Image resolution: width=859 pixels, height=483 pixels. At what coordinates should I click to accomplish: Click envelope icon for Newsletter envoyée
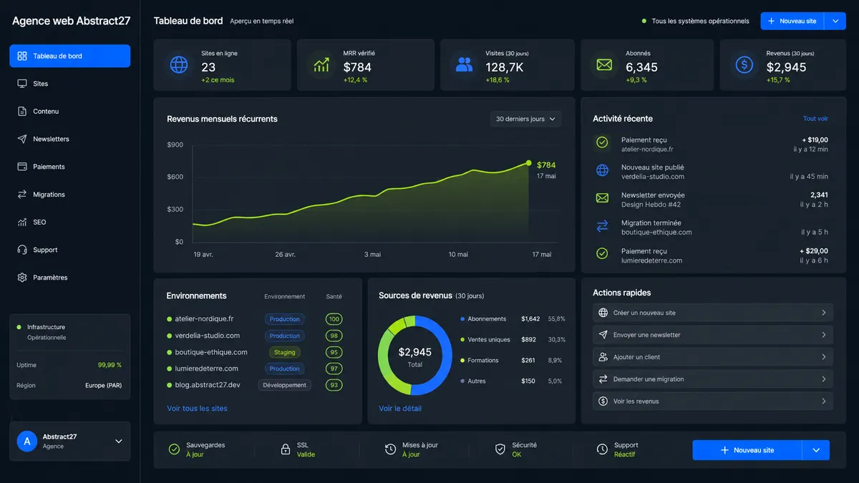[603, 198]
